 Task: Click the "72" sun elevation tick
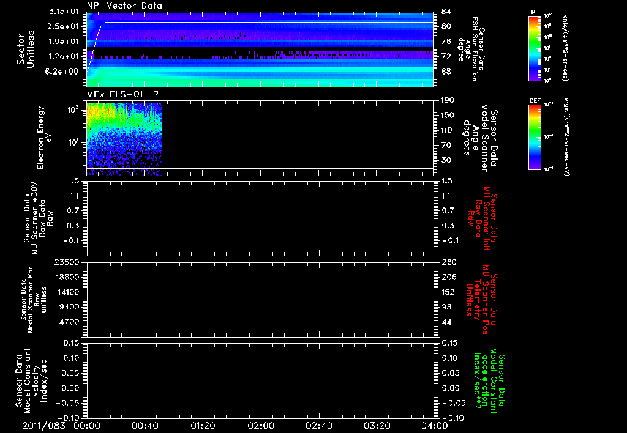tap(446, 57)
